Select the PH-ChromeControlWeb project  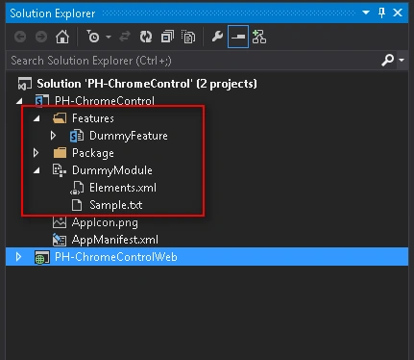(116, 257)
